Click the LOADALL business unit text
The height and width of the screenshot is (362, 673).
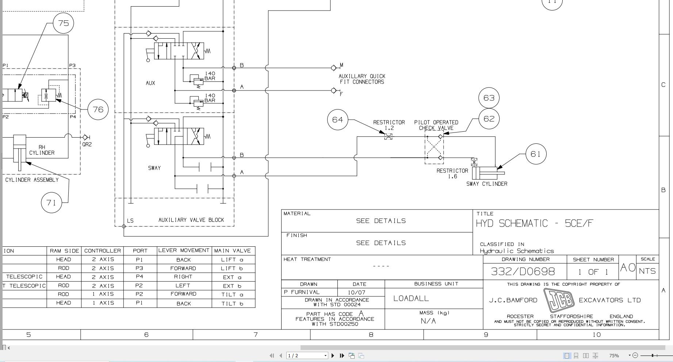point(411,299)
